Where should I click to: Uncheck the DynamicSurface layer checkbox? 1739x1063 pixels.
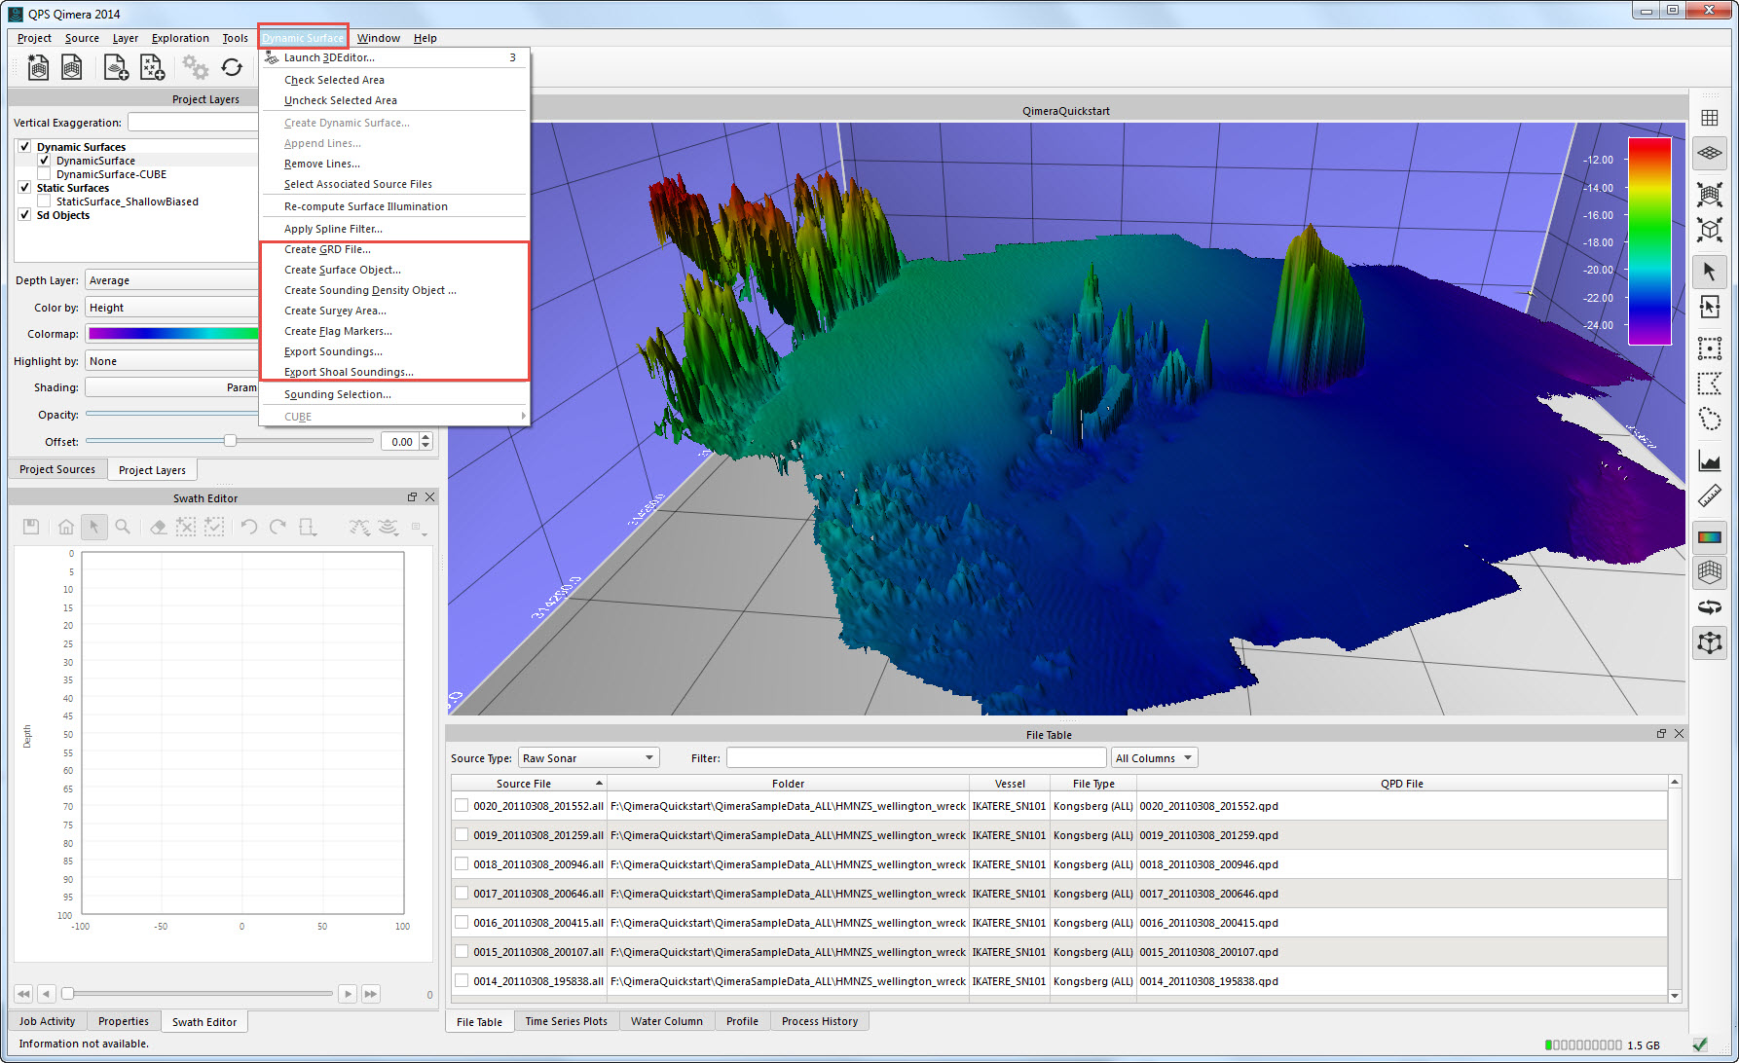[x=44, y=161]
